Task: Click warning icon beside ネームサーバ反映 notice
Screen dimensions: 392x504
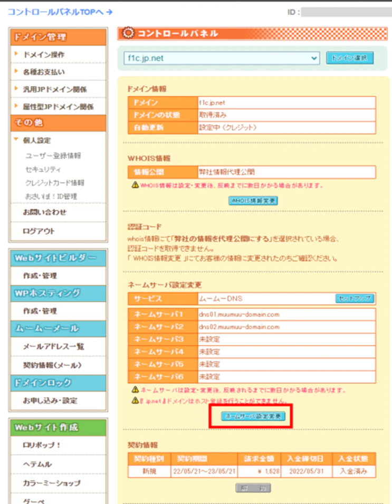Action: 135,389
